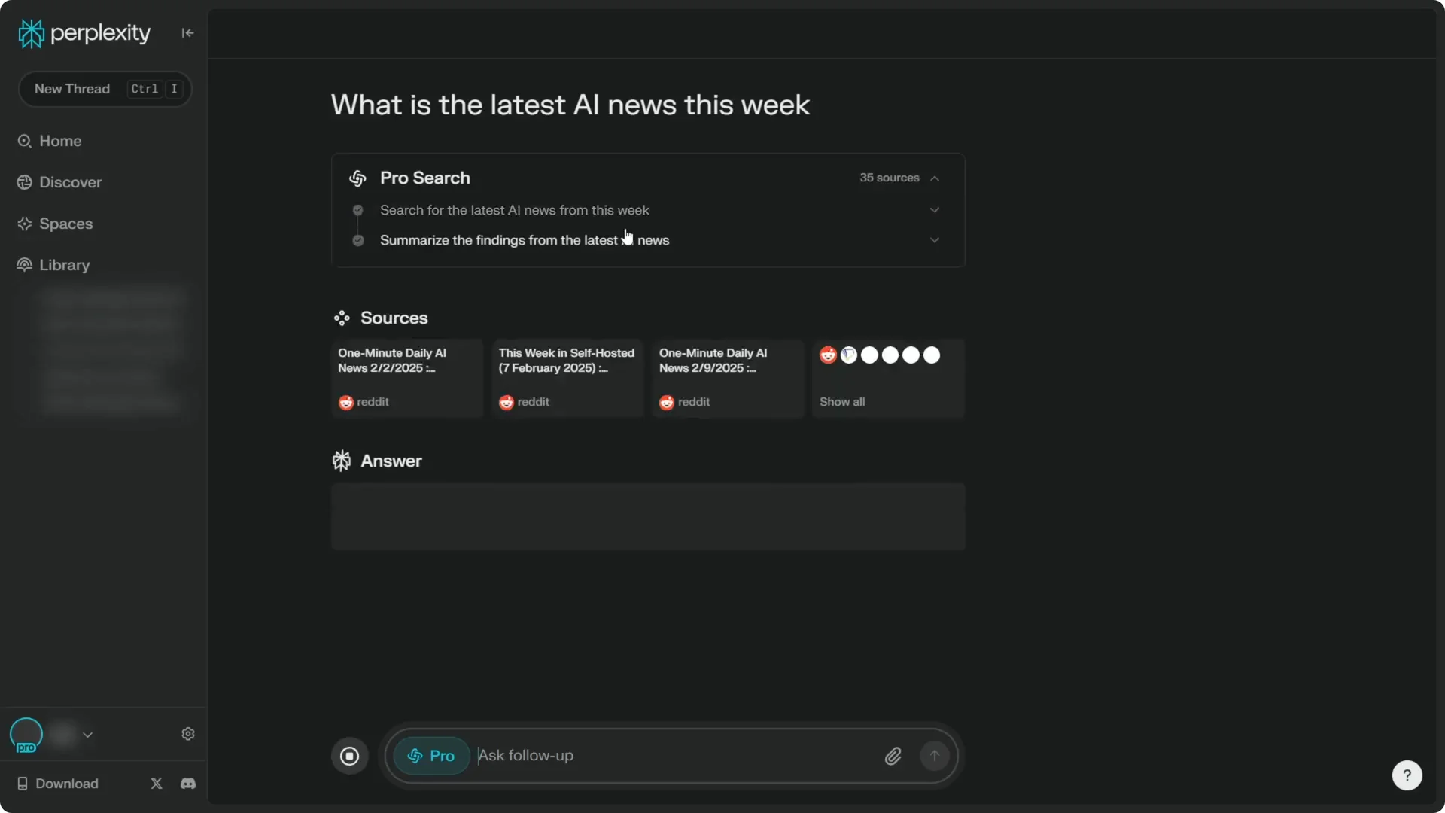Open the Discord icon at the bottom
The width and height of the screenshot is (1445, 813).
click(x=187, y=783)
